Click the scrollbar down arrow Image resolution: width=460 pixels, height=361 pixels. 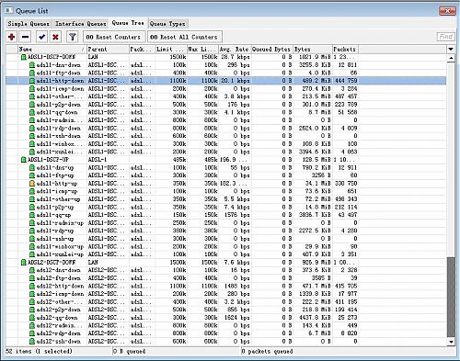coord(451,342)
